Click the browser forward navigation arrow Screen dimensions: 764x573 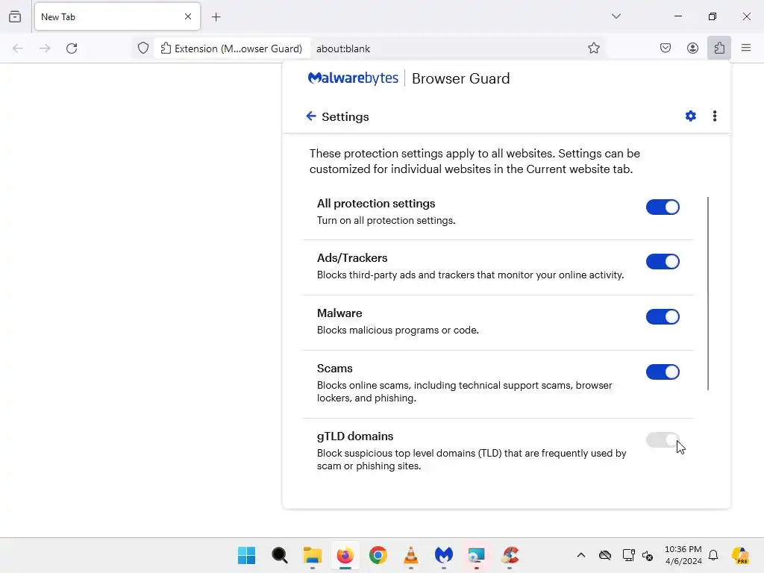45,48
